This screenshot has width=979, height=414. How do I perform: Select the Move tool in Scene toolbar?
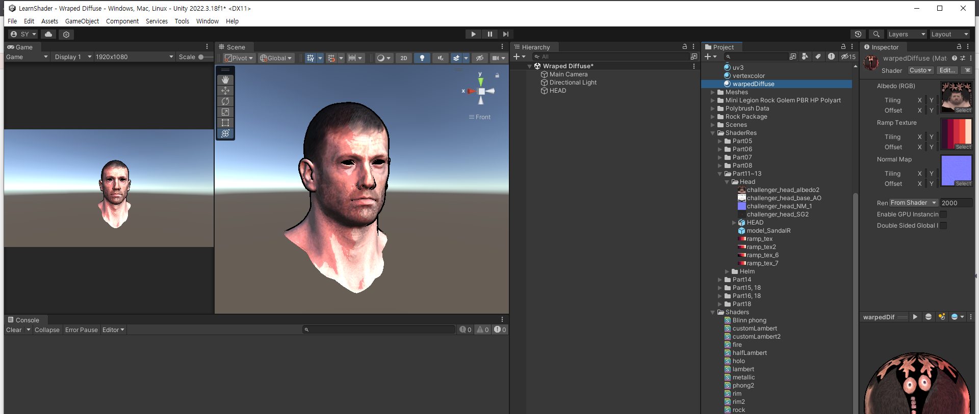click(225, 91)
